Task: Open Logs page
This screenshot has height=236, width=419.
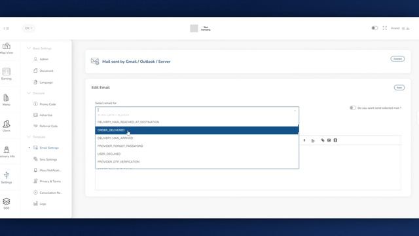Action: [x=40, y=204]
